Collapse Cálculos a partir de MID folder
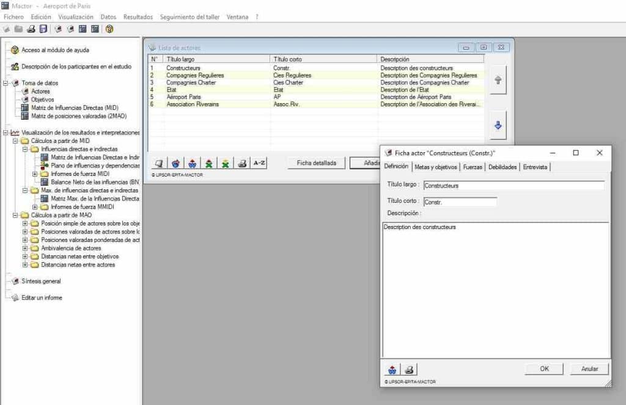Viewport: 626px width, 405px height. 15,141
